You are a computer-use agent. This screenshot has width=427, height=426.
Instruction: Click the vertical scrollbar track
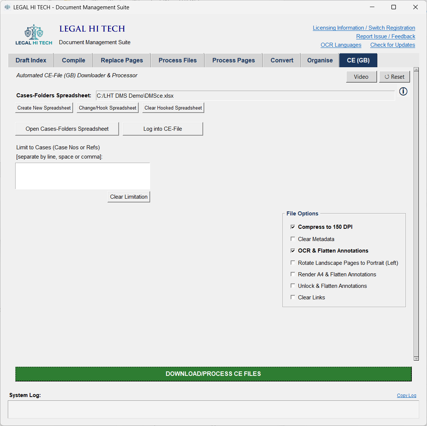tap(416, 214)
